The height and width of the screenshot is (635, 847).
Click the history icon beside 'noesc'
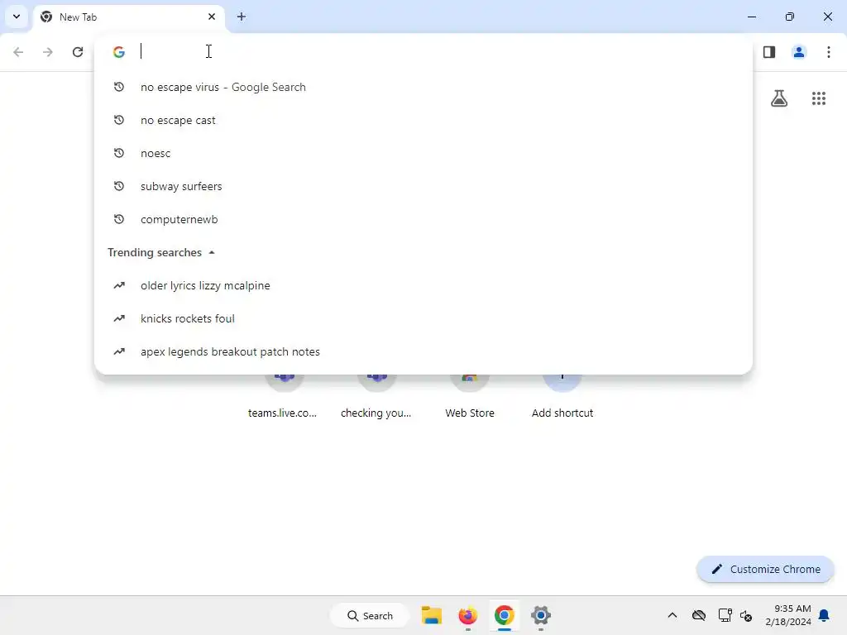pos(119,153)
